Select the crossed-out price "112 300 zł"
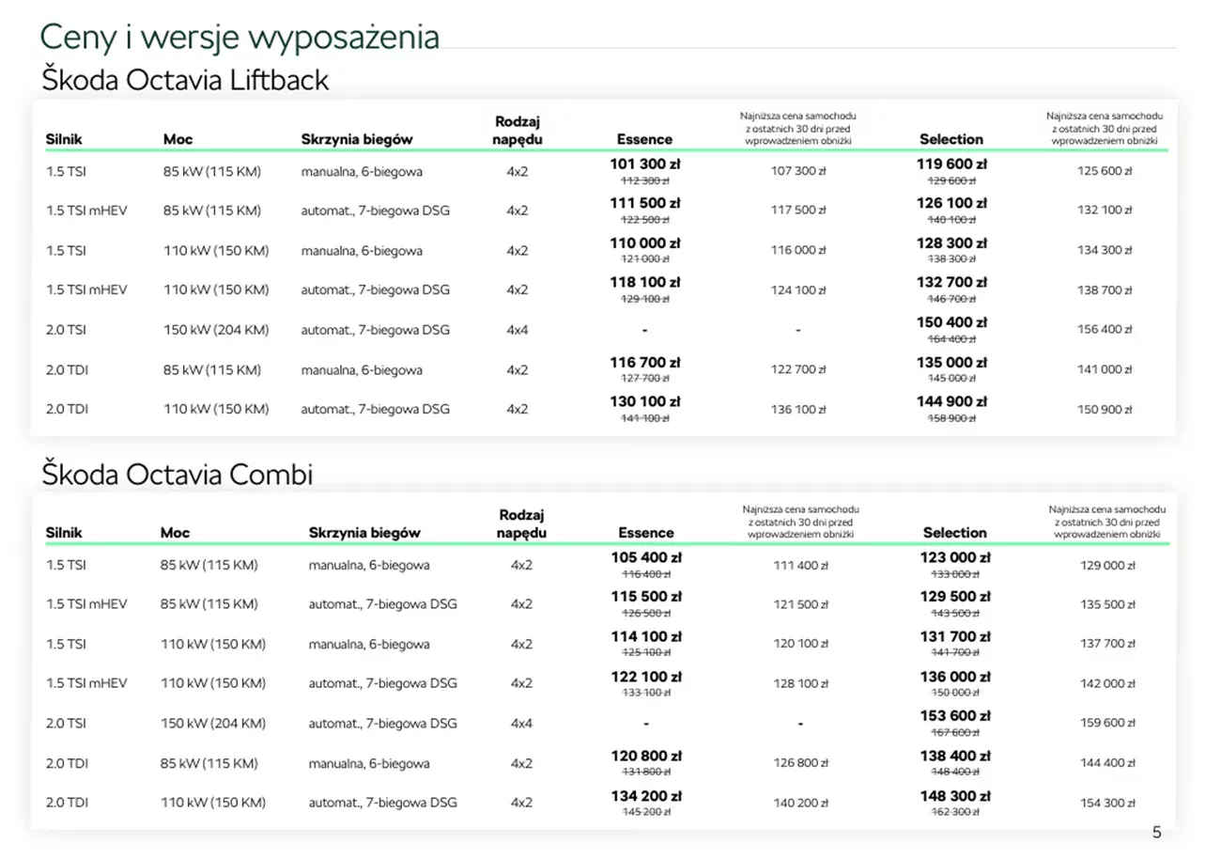1221x859 pixels. pyautogui.click(x=644, y=180)
